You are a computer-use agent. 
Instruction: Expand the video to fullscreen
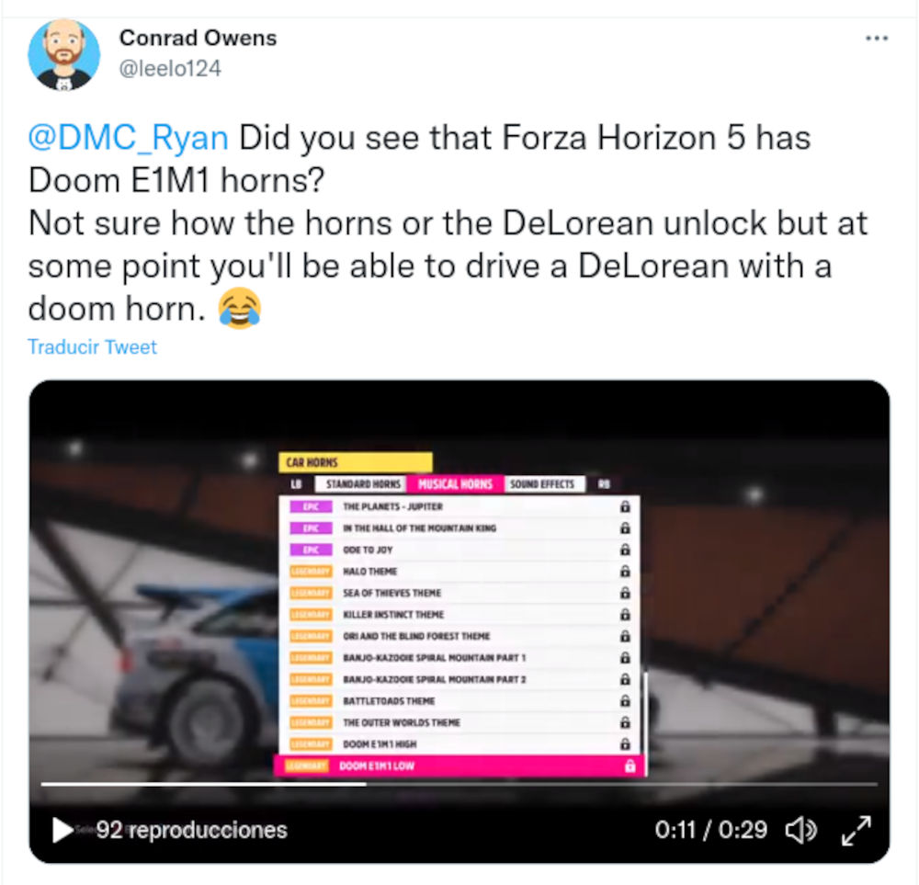pos(857,830)
